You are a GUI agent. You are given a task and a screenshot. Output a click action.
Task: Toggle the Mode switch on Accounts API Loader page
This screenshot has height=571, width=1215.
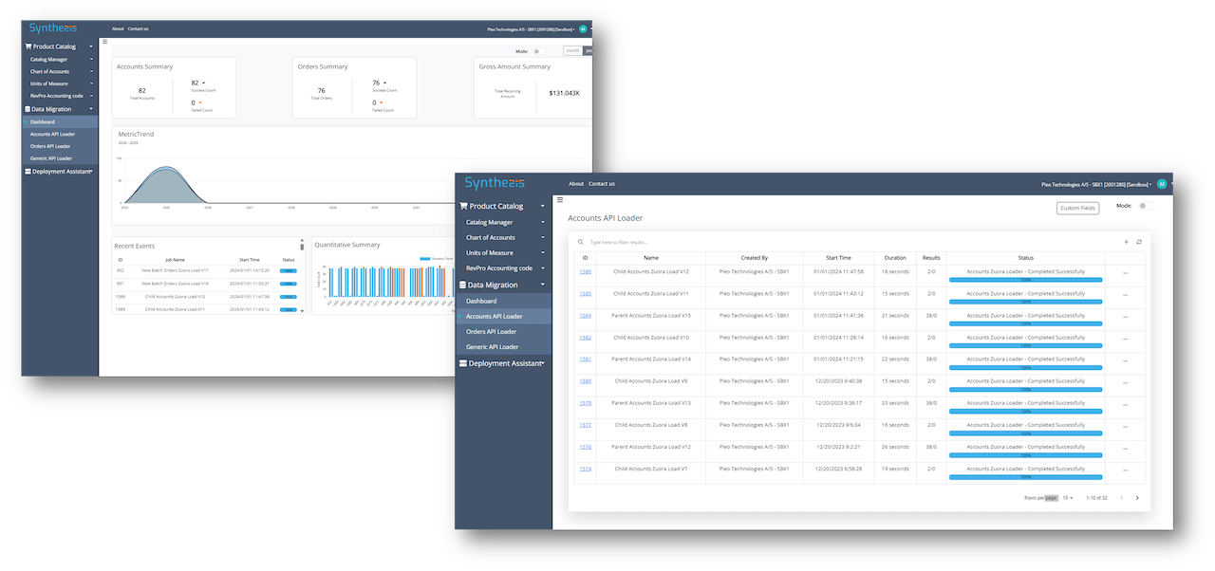coord(1145,206)
